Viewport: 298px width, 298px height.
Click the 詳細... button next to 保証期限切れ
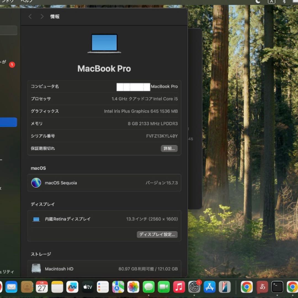coord(169,148)
